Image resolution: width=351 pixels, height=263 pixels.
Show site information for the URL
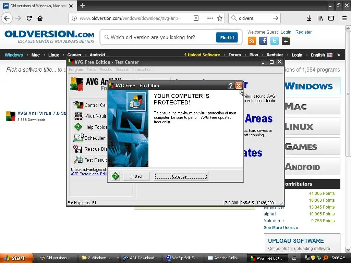point(74,18)
